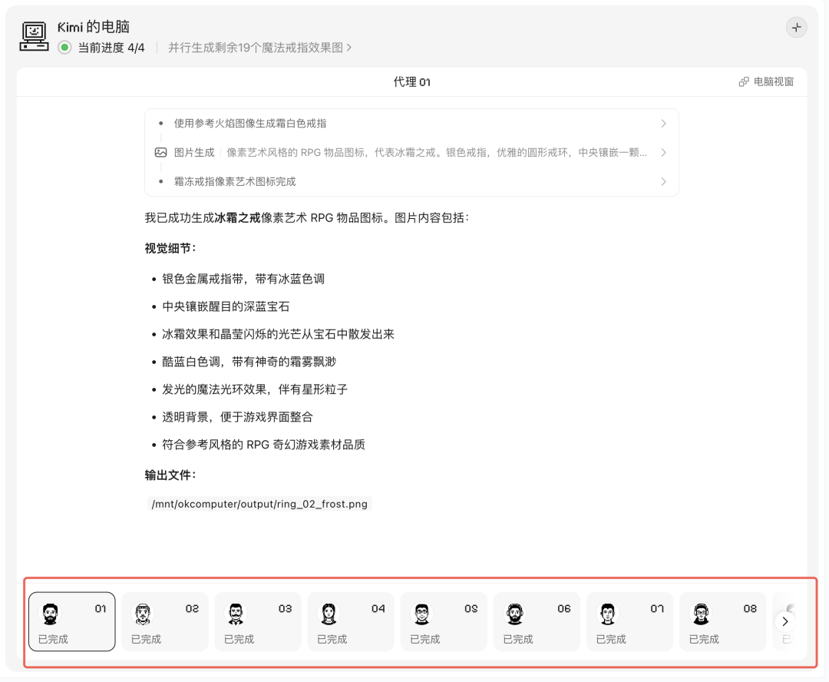829x682 pixels.
Task: Click agent 02's avatar icon
Action: [144, 614]
